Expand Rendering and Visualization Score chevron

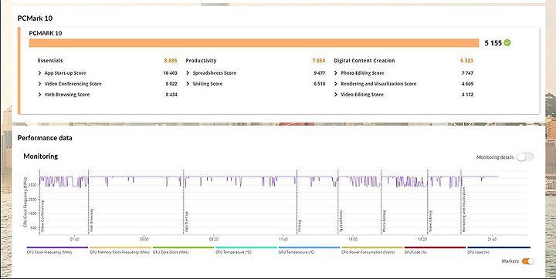point(336,84)
